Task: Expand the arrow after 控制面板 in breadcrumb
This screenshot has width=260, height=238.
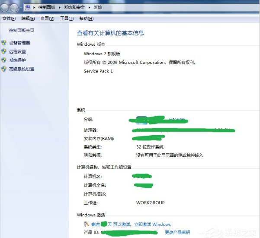Action: (60, 8)
